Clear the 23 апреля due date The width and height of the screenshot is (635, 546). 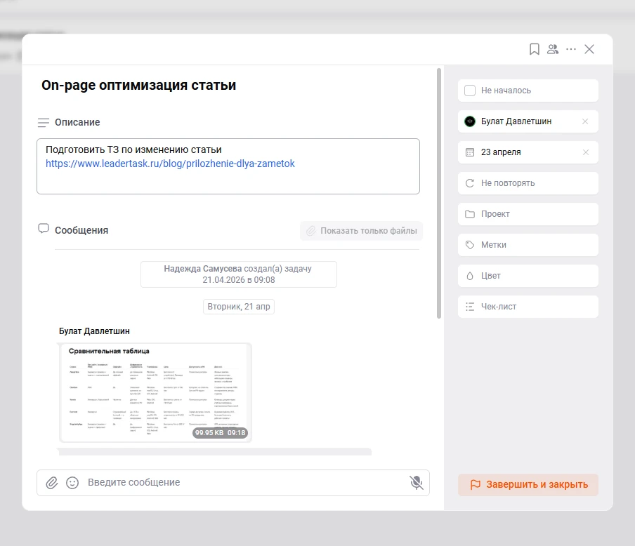[x=585, y=152]
